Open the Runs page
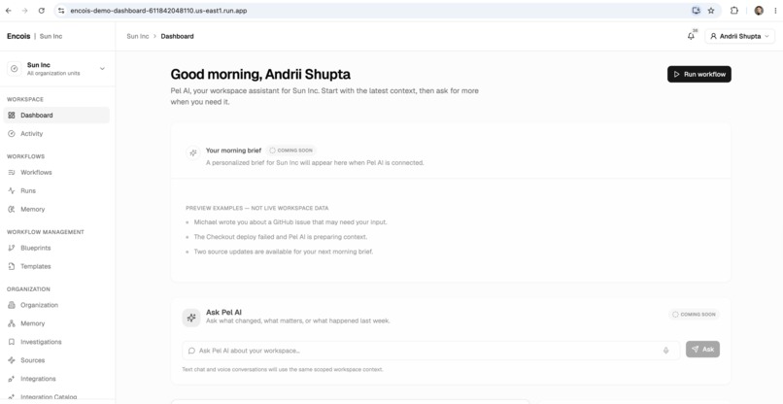Viewport: 783px width, 404px height. click(x=56, y=190)
